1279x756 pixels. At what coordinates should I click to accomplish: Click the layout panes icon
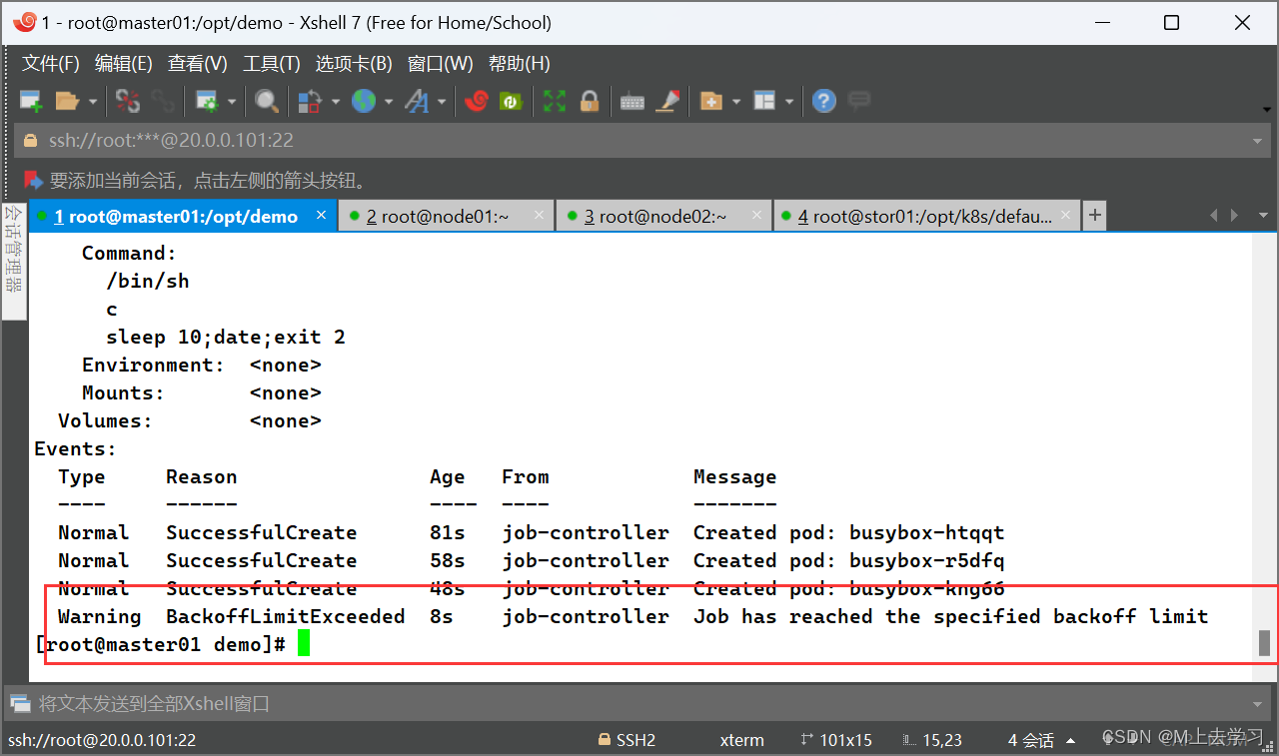[x=764, y=101]
